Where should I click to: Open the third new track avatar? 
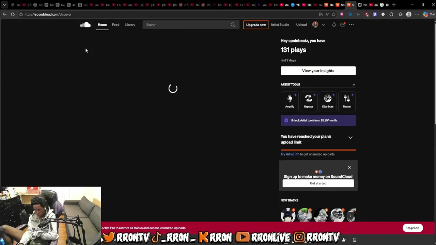pyautogui.click(x=321, y=215)
